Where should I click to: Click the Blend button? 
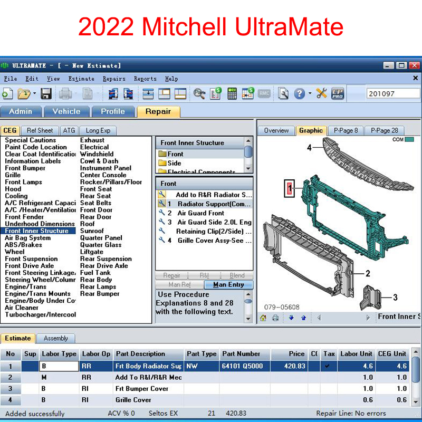(x=237, y=275)
